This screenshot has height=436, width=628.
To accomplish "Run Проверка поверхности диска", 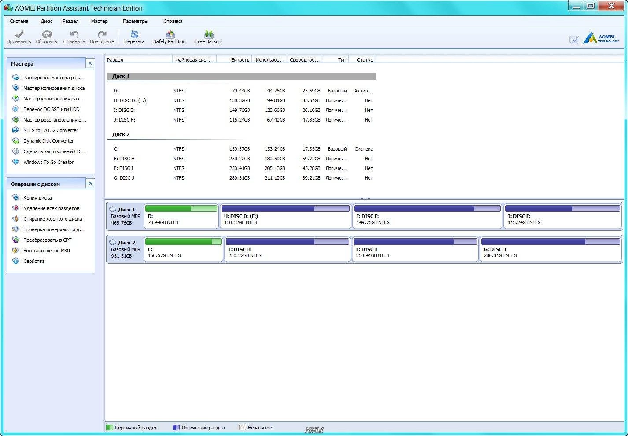I will coord(48,229).
